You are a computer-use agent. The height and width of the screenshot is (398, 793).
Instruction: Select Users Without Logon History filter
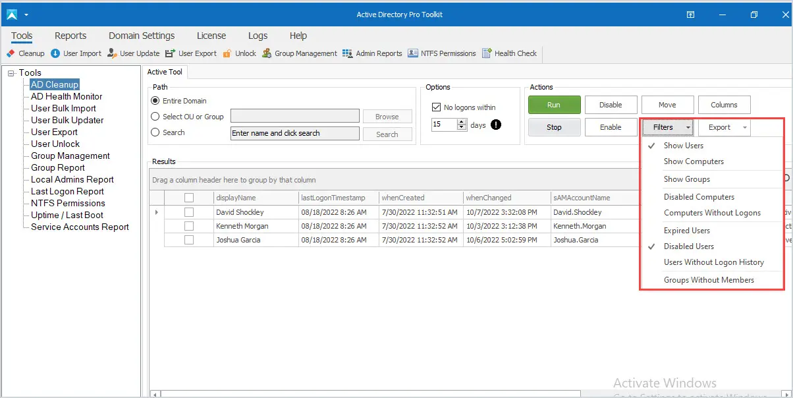(713, 262)
